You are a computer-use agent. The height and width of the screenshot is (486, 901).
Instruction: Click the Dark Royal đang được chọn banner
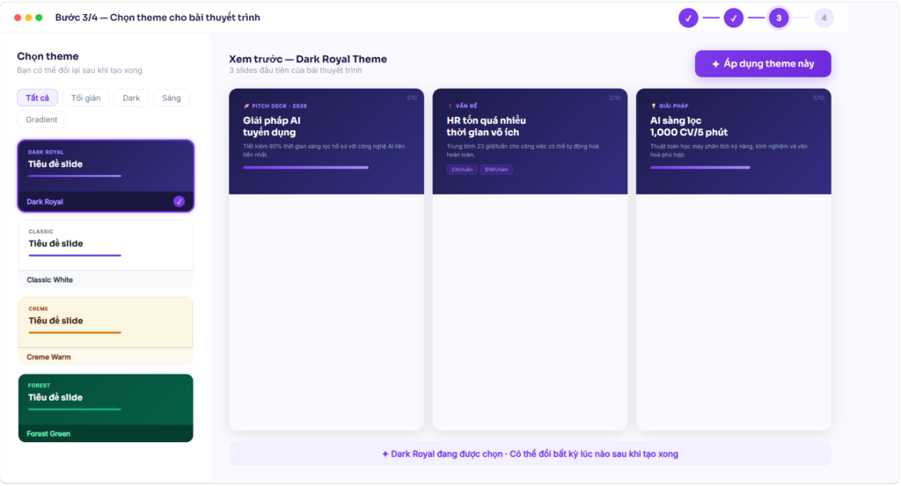click(530, 453)
